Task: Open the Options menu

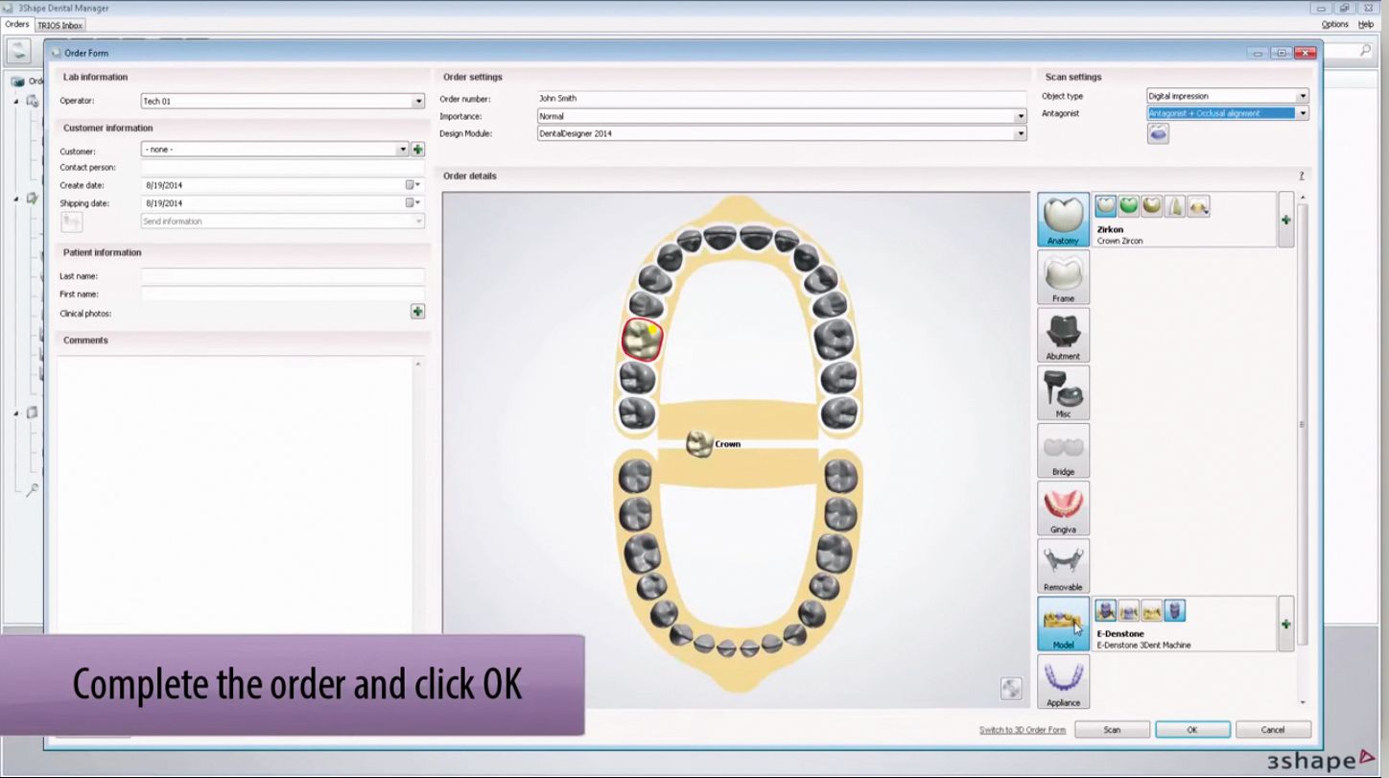Action: click(x=1334, y=24)
